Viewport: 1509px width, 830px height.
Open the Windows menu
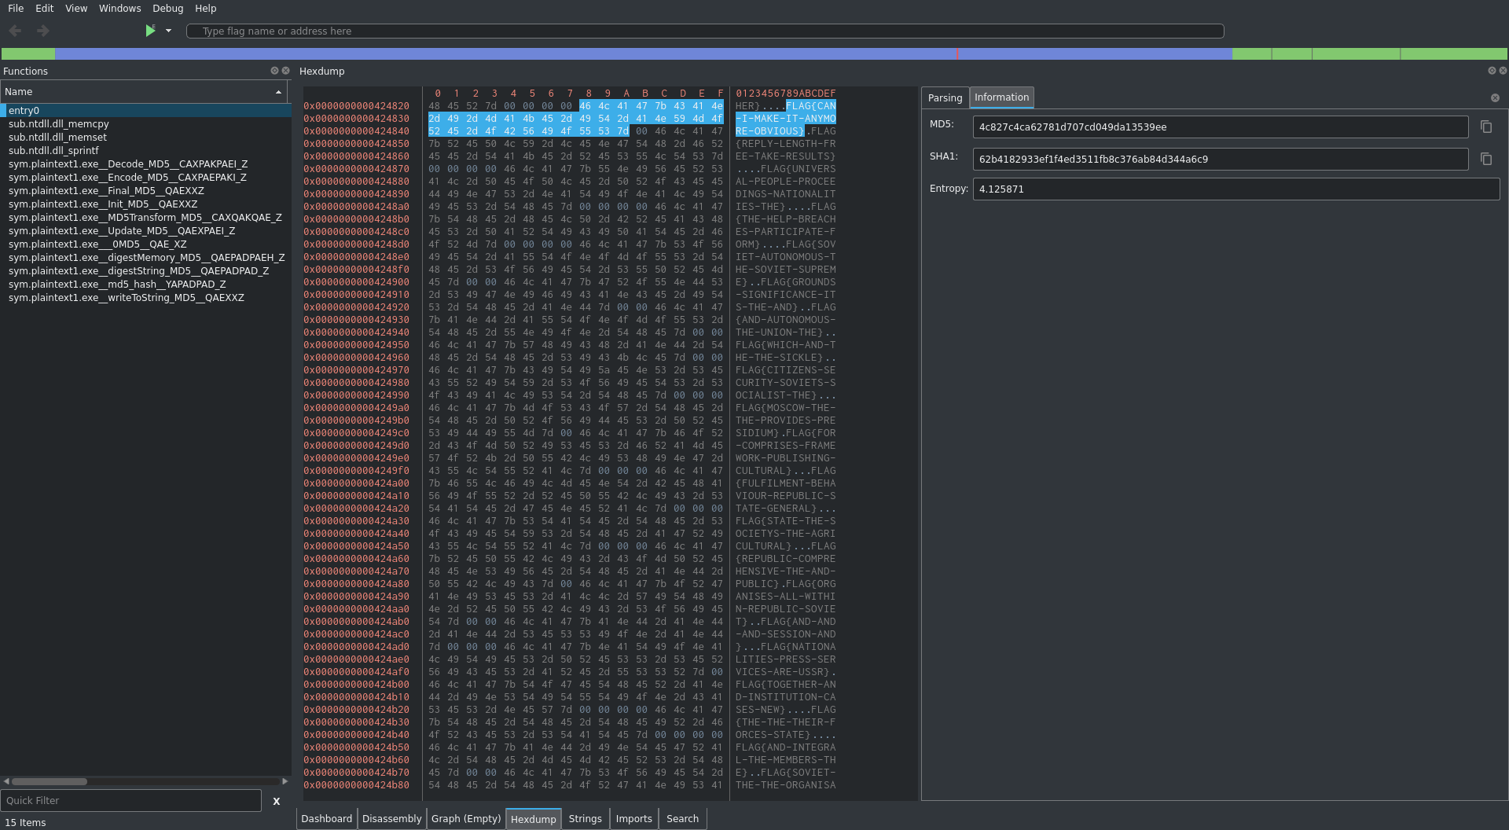pos(120,8)
